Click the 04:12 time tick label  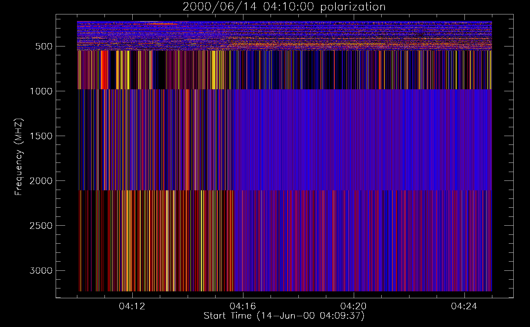(x=132, y=306)
